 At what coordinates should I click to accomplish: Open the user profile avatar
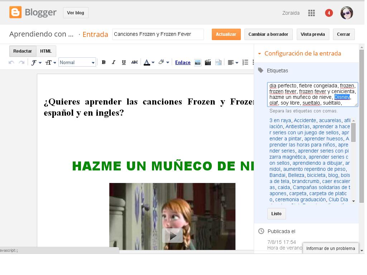(347, 13)
